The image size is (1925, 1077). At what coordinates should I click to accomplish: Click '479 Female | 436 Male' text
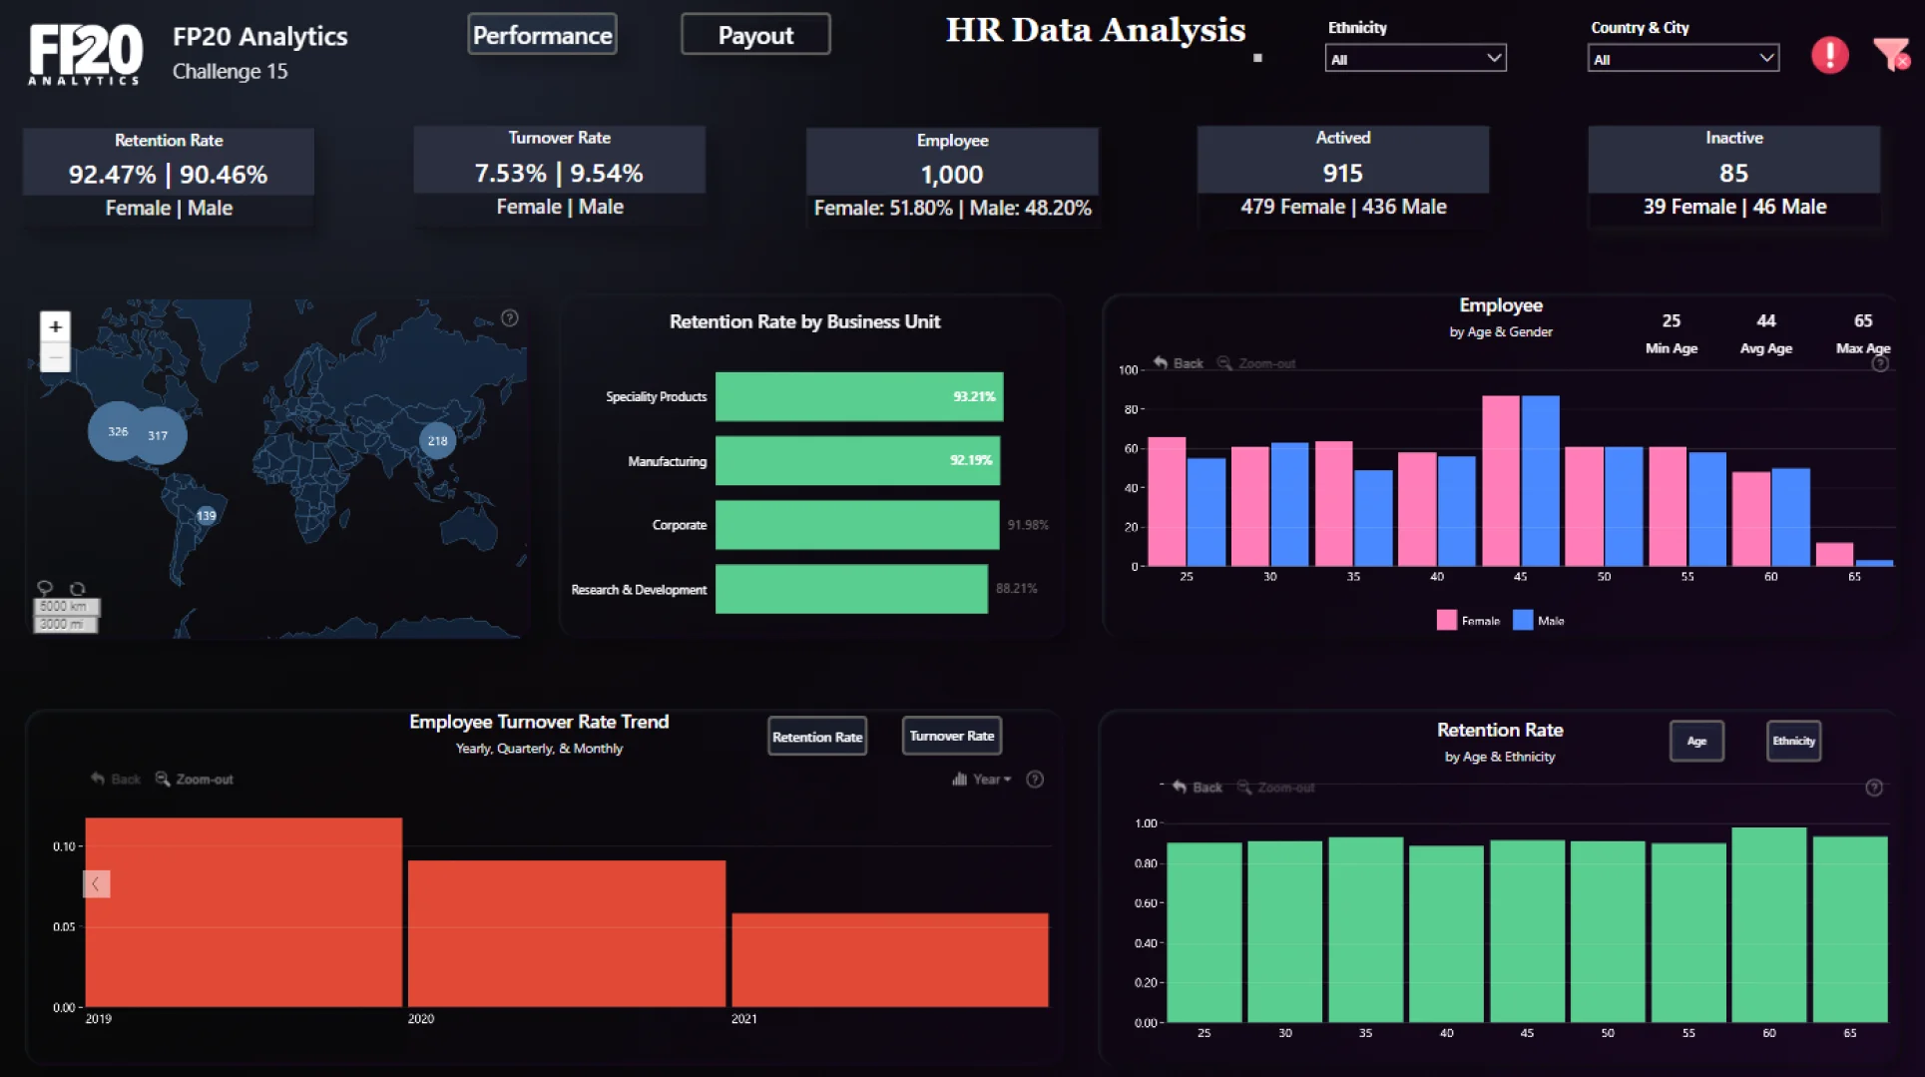click(1343, 207)
